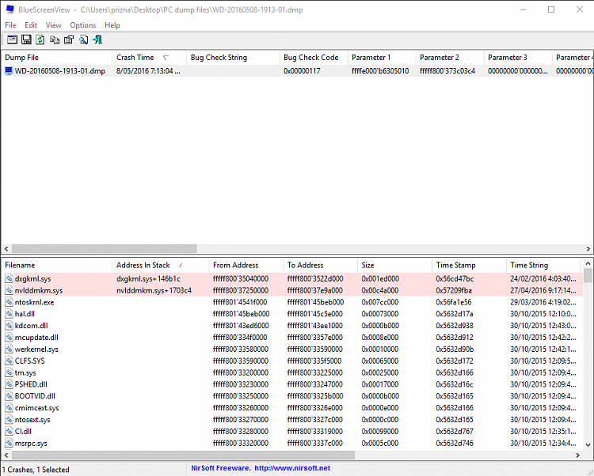Click the Parameter 2 column header
The image size is (594, 476).
(x=450, y=58)
